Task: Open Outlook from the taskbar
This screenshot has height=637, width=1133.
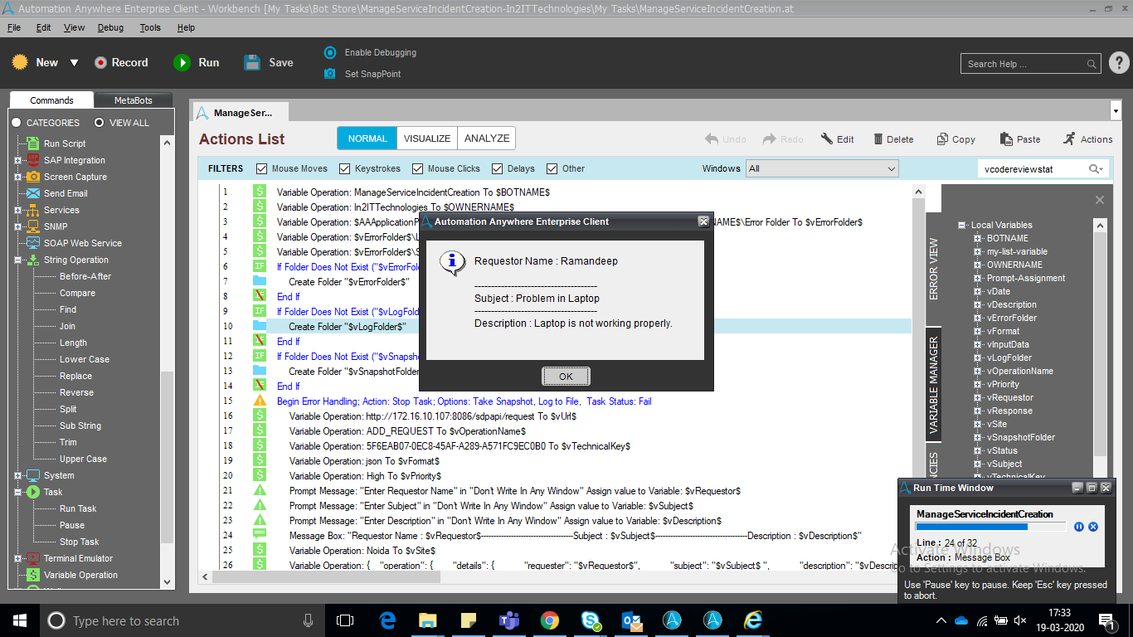Action: (x=631, y=620)
